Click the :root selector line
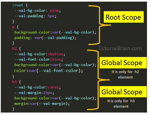This screenshot has width=150, height=115. pyautogui.click(x=20, y=5)
